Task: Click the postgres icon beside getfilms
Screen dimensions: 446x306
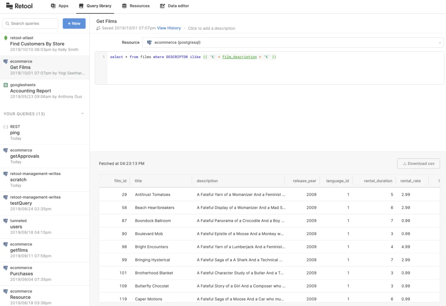Action: (5, 244)
